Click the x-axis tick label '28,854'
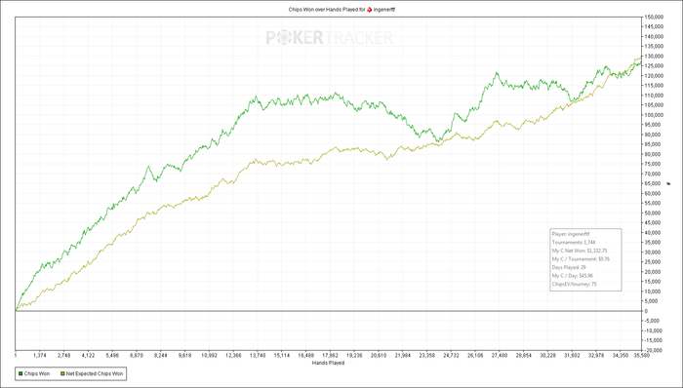This screenshot has height=388, width=683. (x=524, y=356)
